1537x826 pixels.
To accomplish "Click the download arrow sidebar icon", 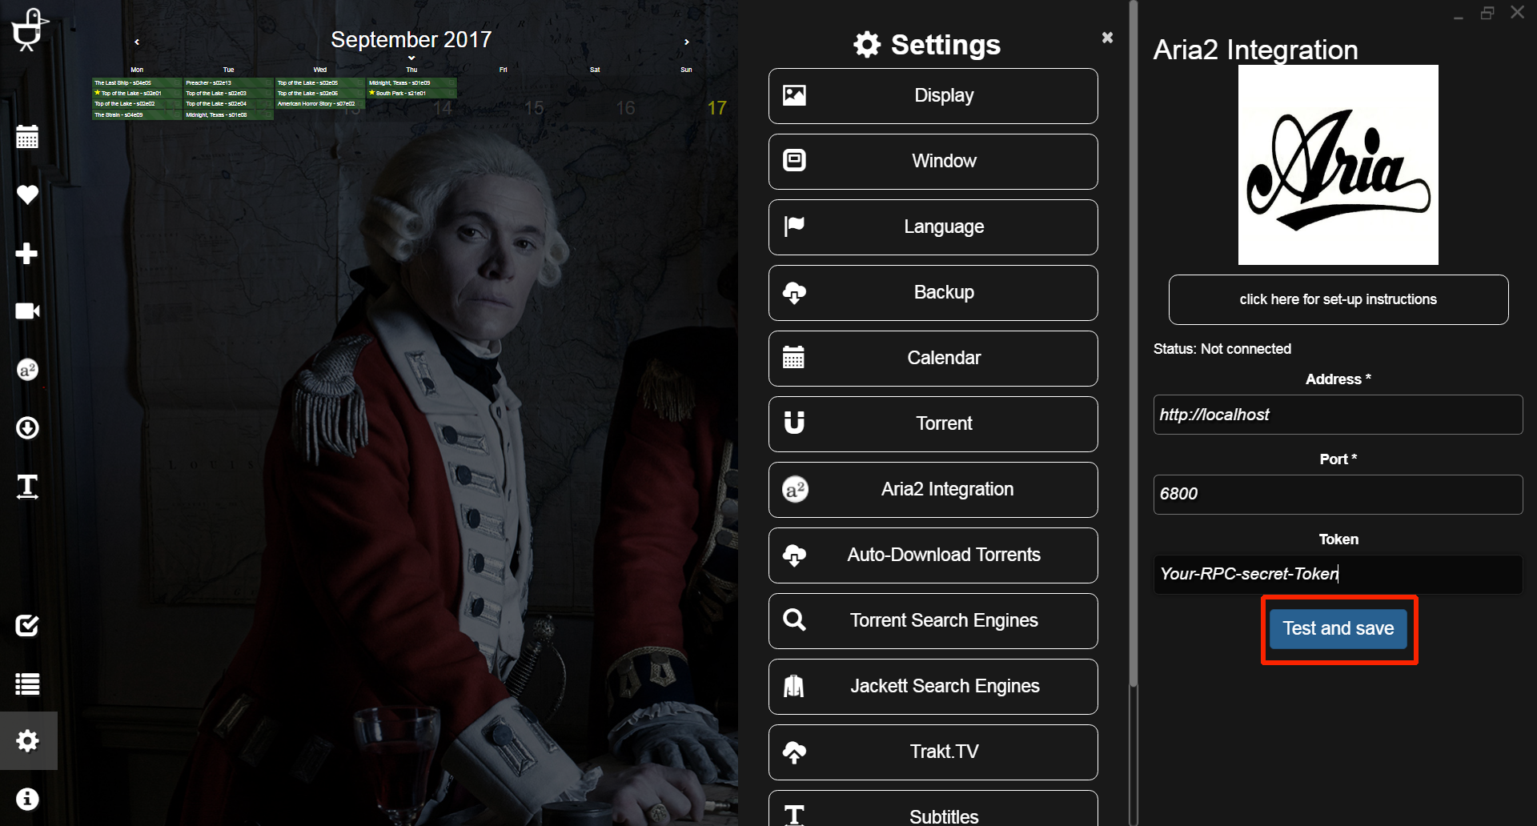I will click(x=27, y=428).
